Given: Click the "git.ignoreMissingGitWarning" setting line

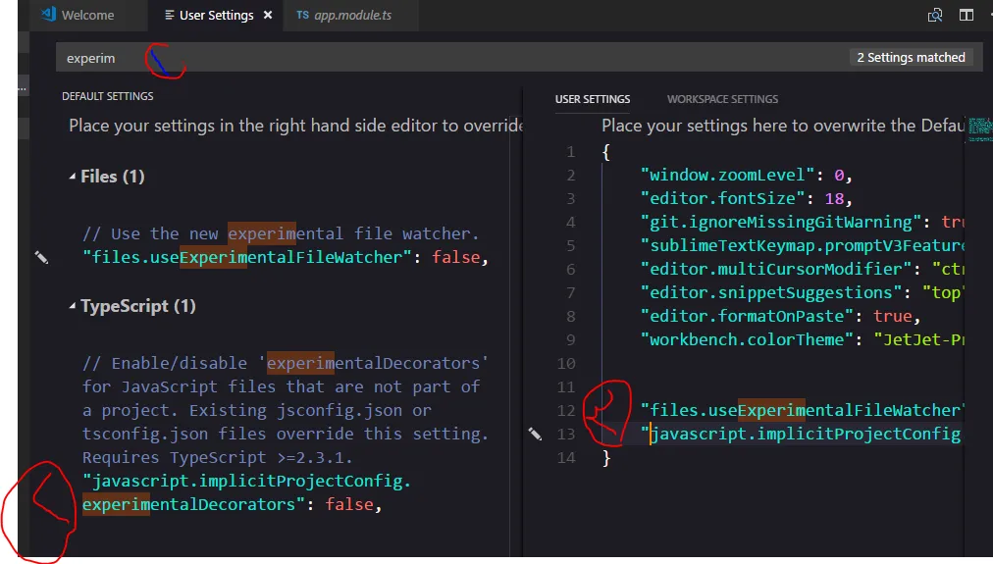Looking at the screenshot, I should click(x=802, y=223).
